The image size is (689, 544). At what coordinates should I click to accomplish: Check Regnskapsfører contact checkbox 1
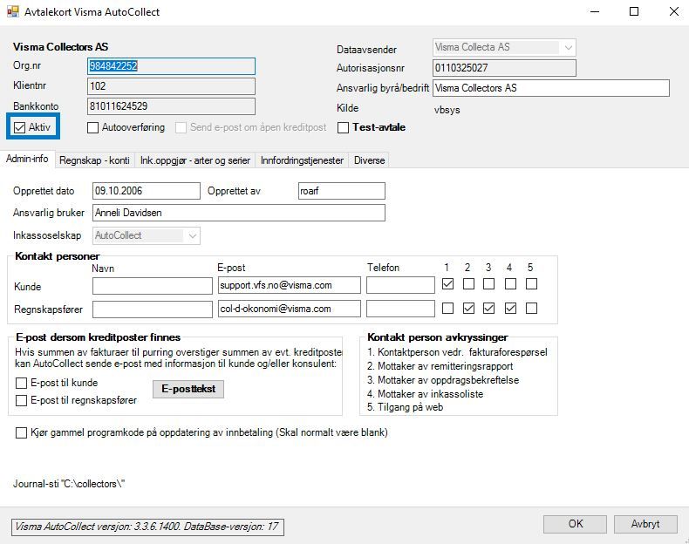[x=447, y=309]
